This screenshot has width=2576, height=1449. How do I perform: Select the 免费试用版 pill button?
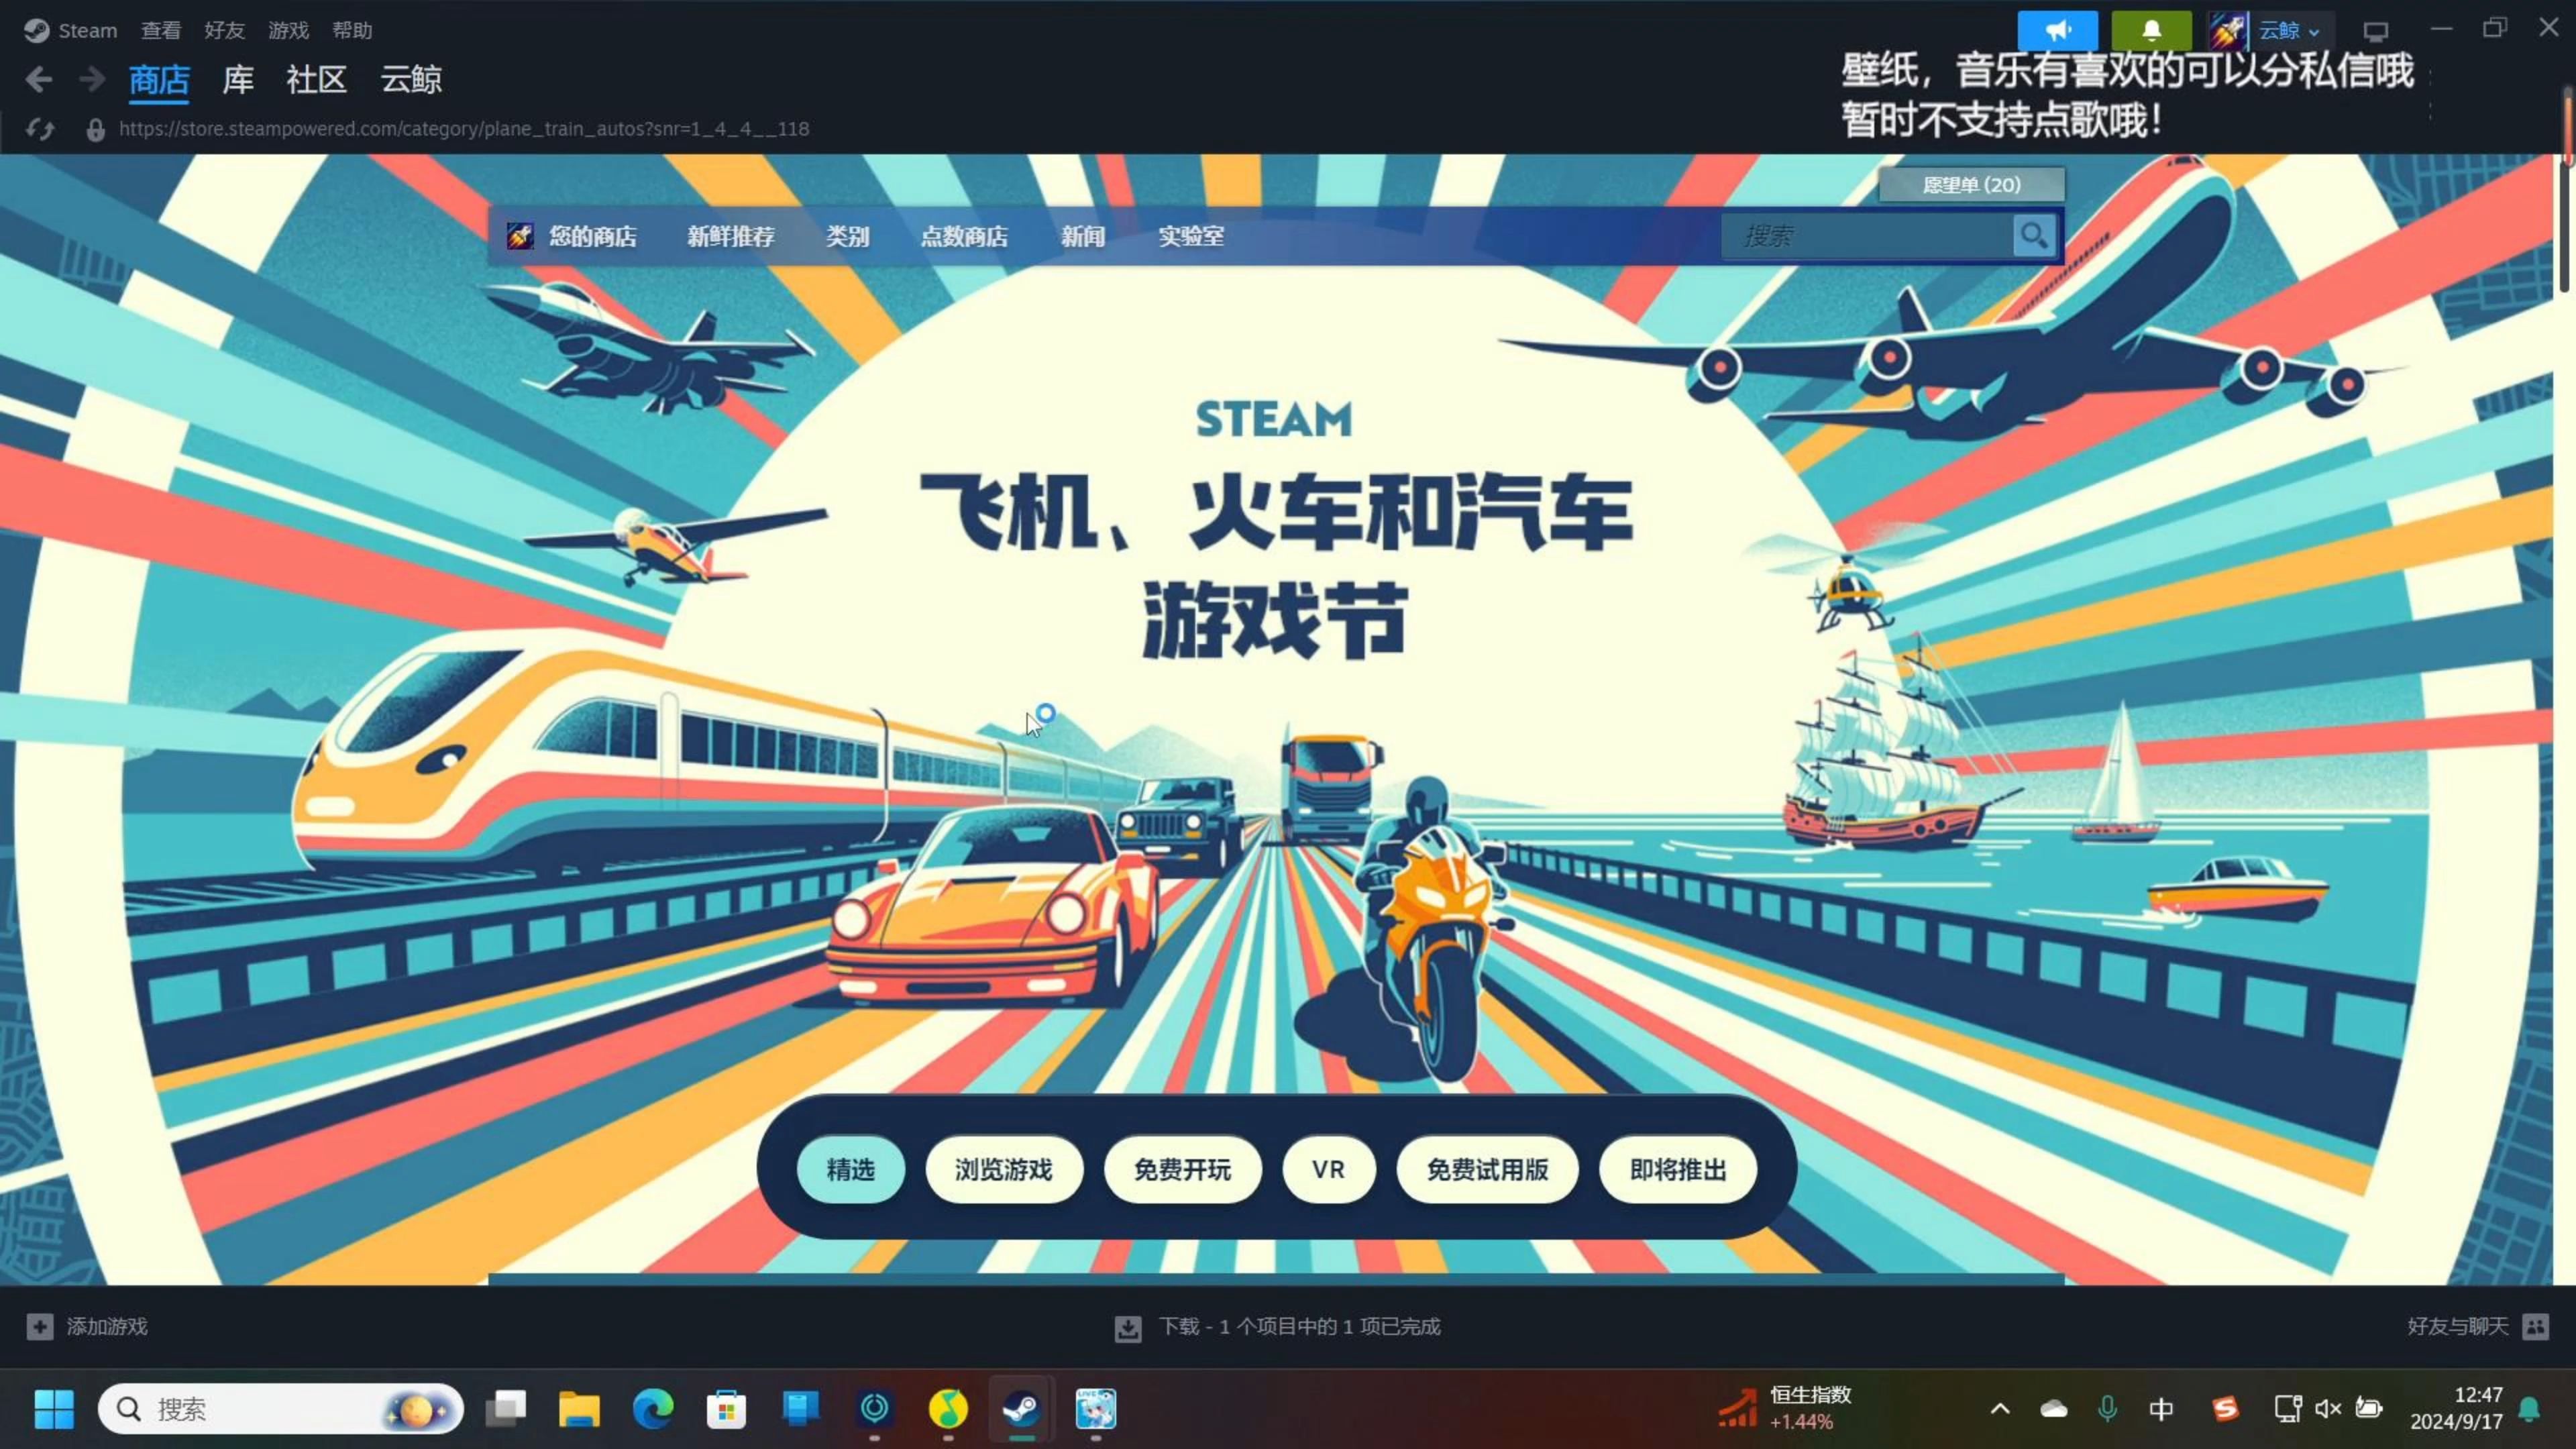point(1488,1169)
